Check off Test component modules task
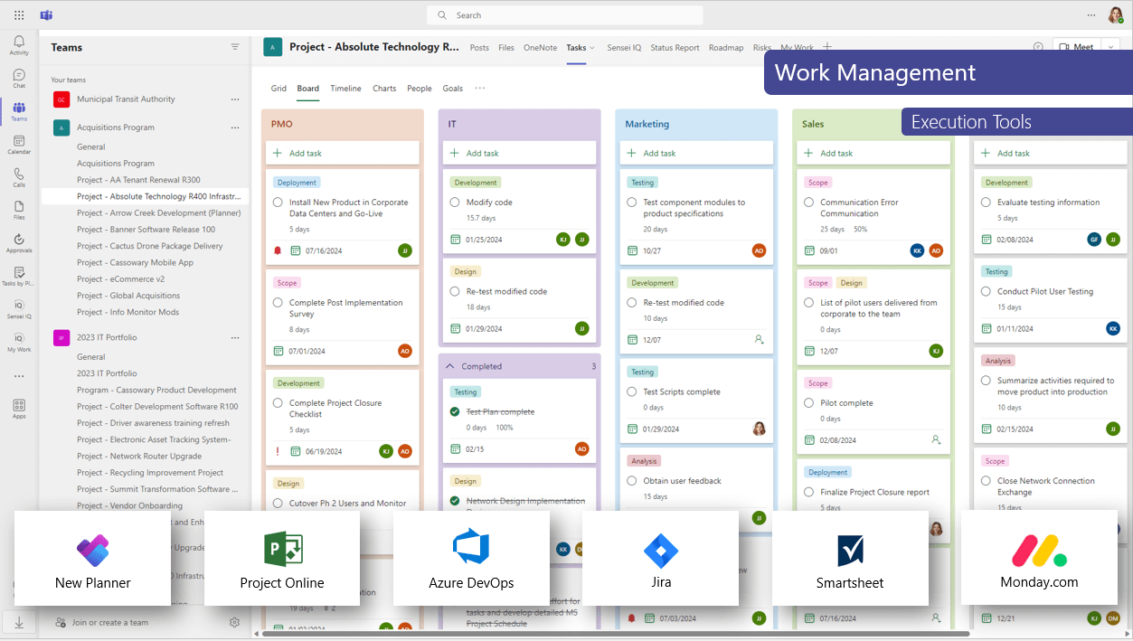The width and height of the screenshot is (1133, 641). coord(632,203)
